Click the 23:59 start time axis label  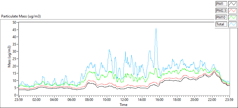[19, 100]
